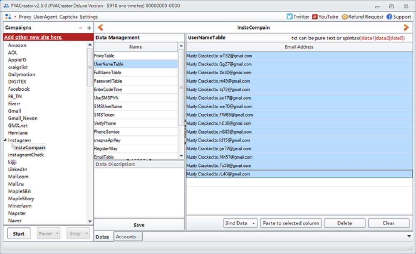The image size is (416, 254).
Task: Select FullNameTable row
Action: click(x=136, y=73)
